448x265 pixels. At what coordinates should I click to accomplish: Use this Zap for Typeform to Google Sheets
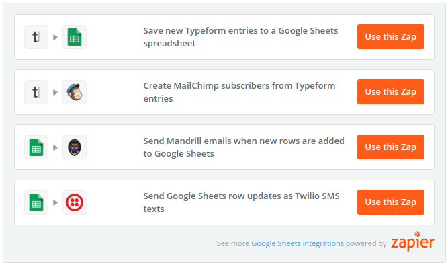tap(390, 36)
